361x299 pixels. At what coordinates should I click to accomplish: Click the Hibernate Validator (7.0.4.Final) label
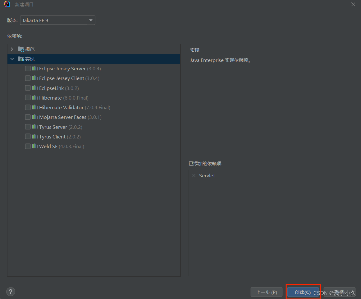[75, 107]
